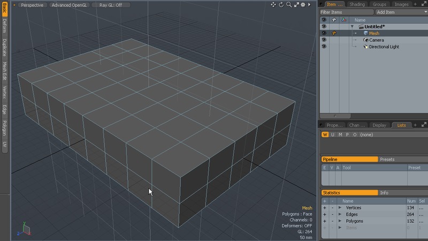The height and width of the screenshot is (241, 428).
Task: Click the viewport pan (move arrows) icon
Action: point(273,5)
